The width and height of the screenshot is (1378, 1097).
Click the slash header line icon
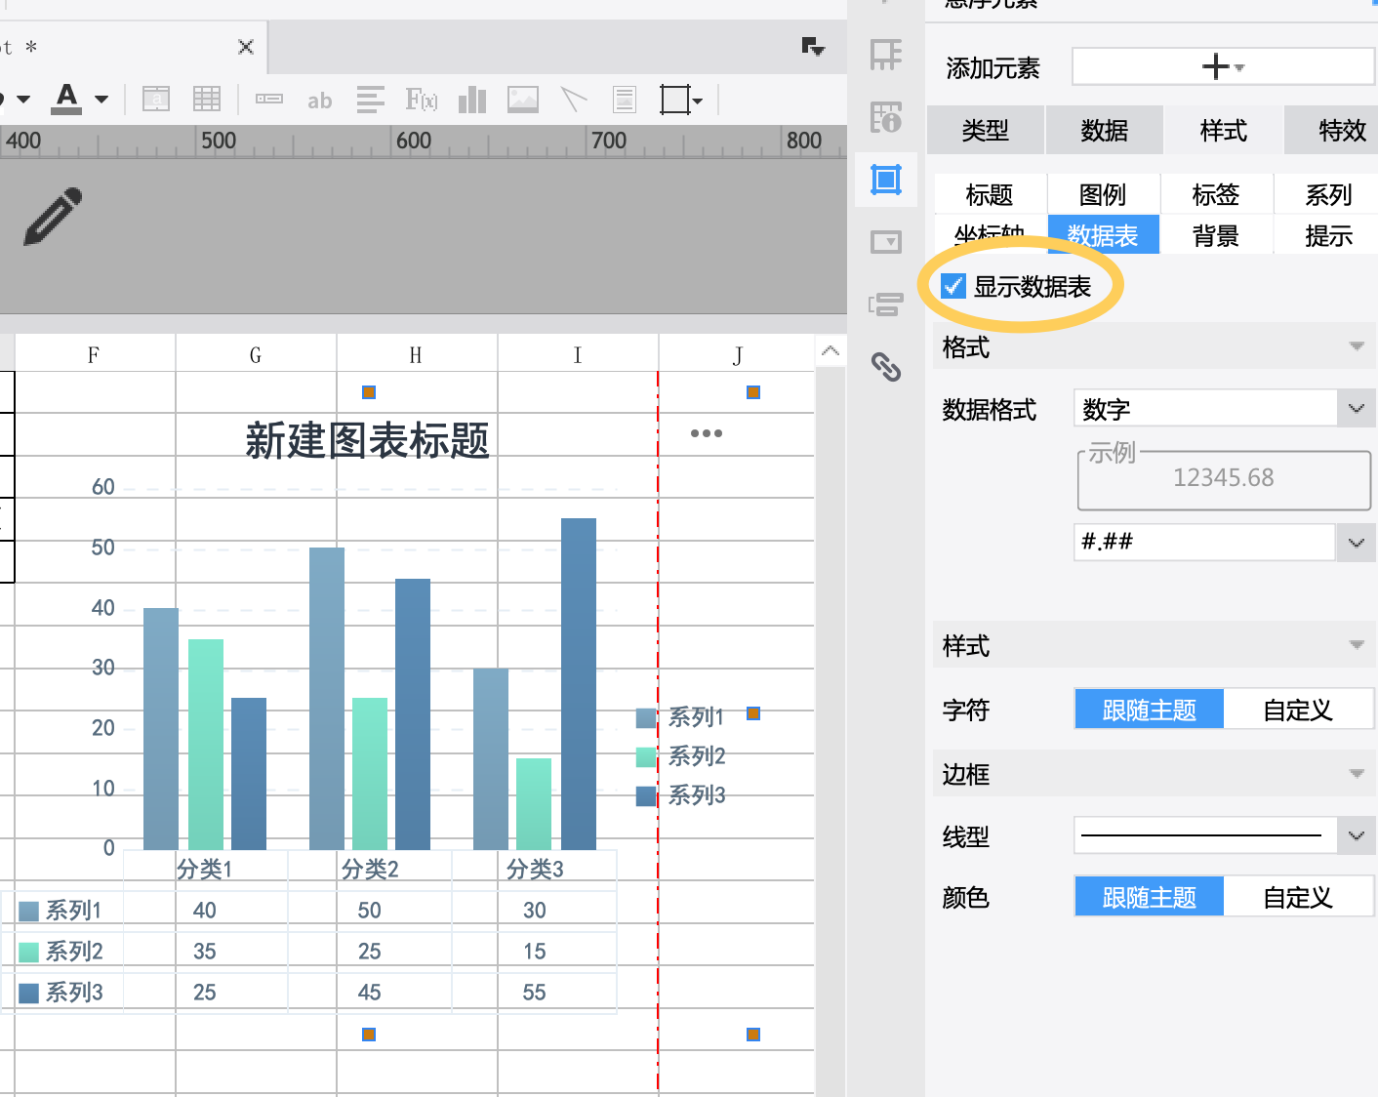pos(574,100)
